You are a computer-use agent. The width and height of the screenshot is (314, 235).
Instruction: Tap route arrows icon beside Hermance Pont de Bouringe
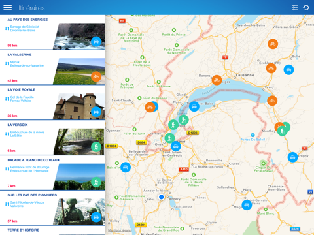(7, 169)
